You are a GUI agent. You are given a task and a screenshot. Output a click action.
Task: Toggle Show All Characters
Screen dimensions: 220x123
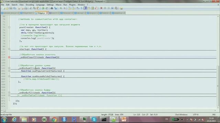click(x=81, y=8)
